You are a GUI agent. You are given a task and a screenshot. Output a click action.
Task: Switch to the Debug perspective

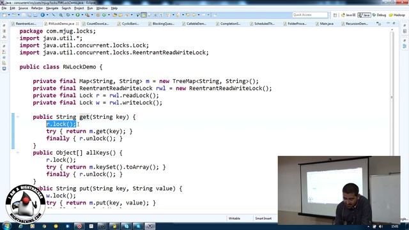tap(379, 15)
